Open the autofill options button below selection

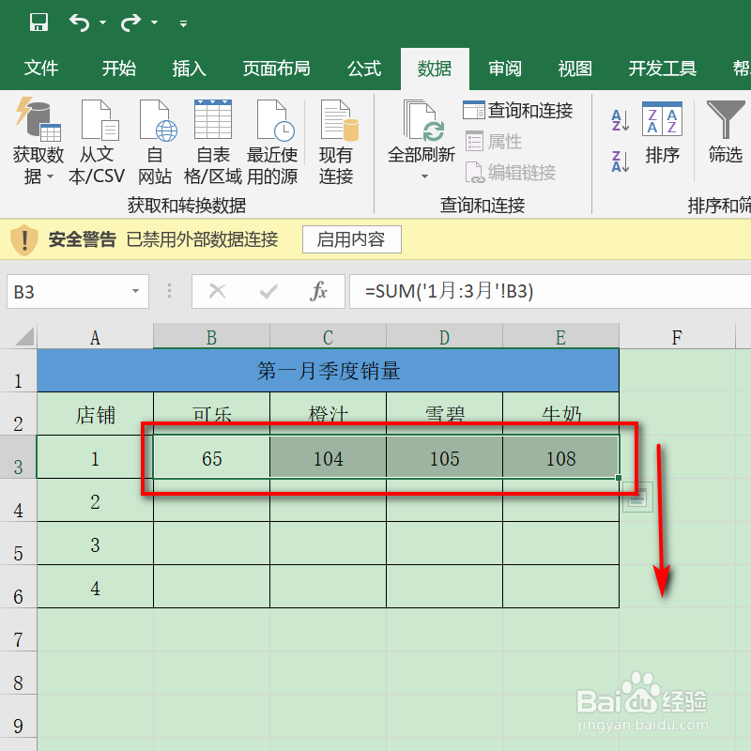point(636,497)
